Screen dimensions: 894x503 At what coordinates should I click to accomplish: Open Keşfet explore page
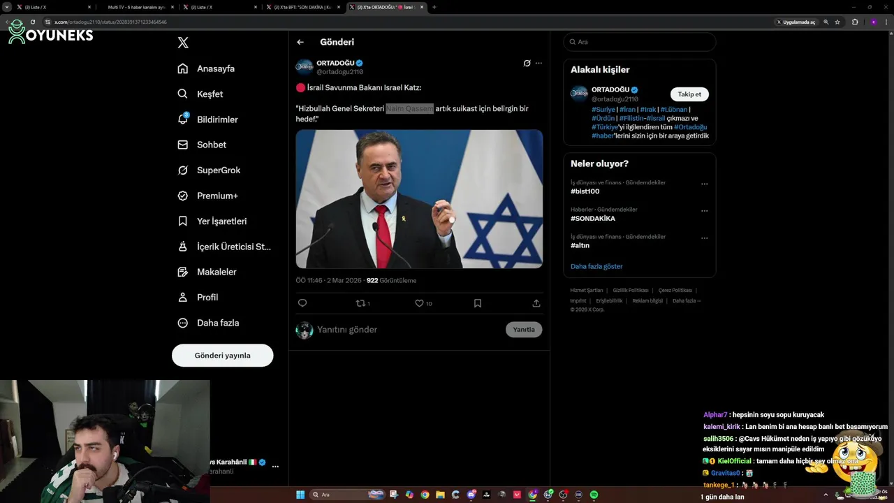coord(200,94)
